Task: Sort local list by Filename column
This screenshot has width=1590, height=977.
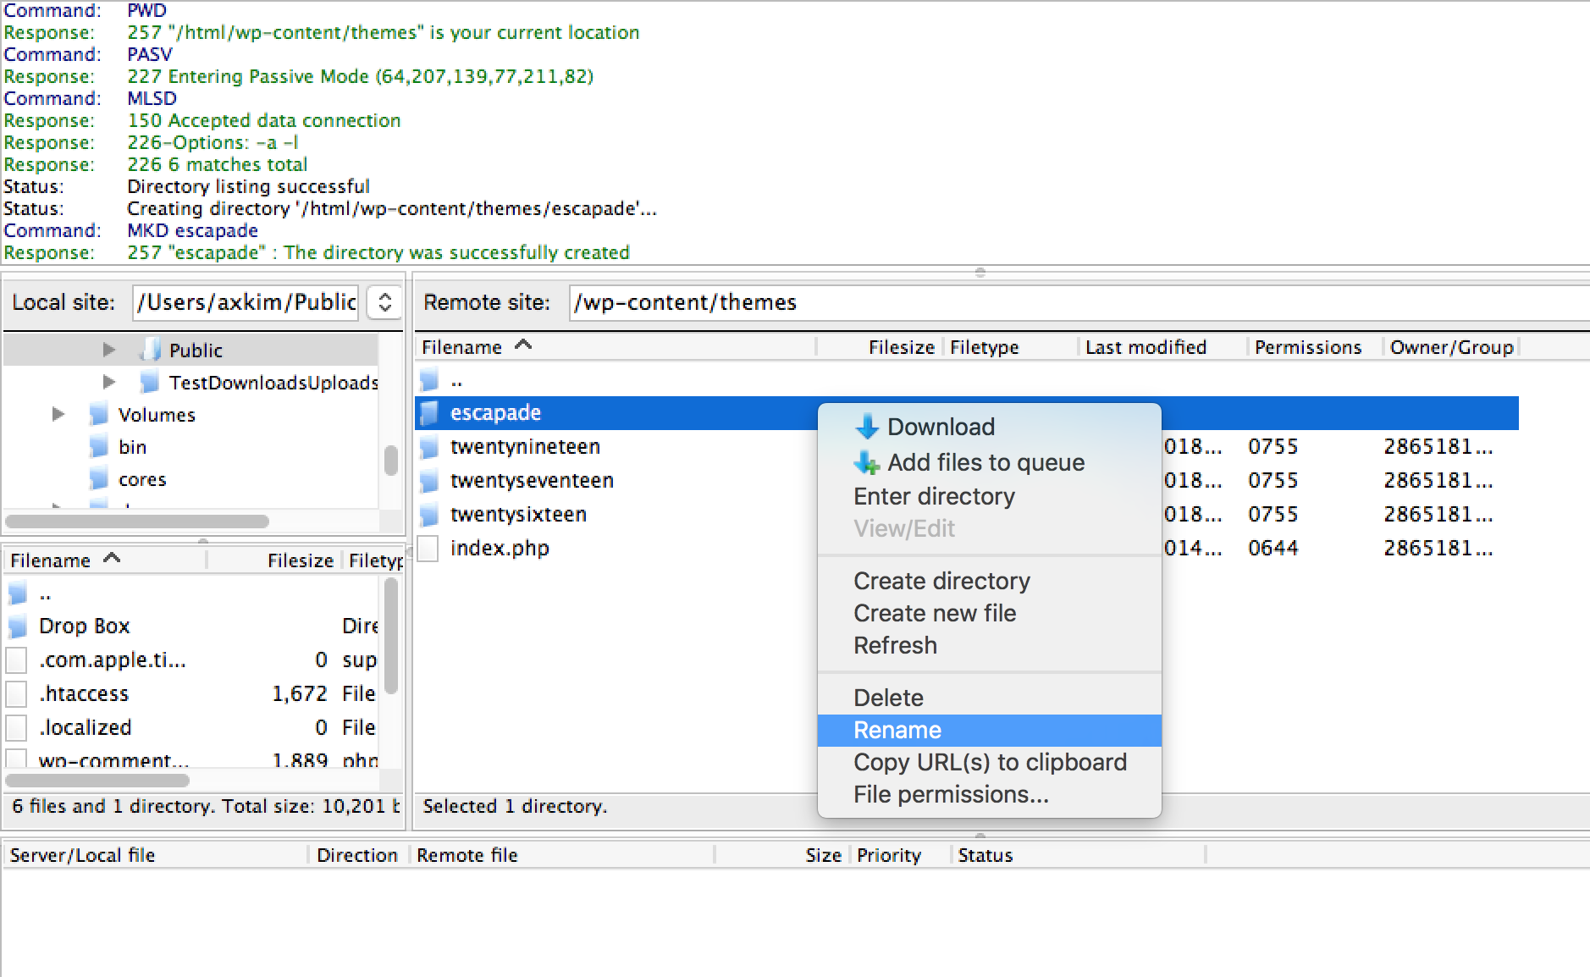Action: (105, 560)
